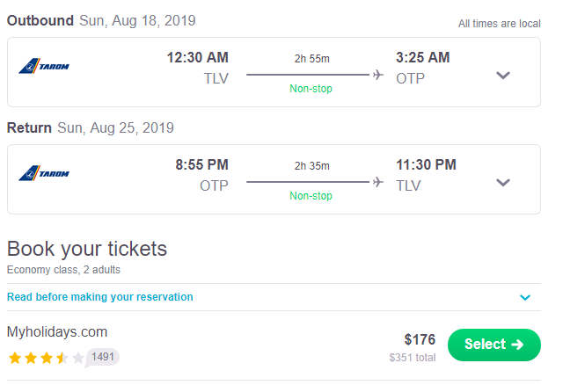Screen dimensions: 563x385
Task: Click the return Non-stop label
Action: (x=311, y=195)
